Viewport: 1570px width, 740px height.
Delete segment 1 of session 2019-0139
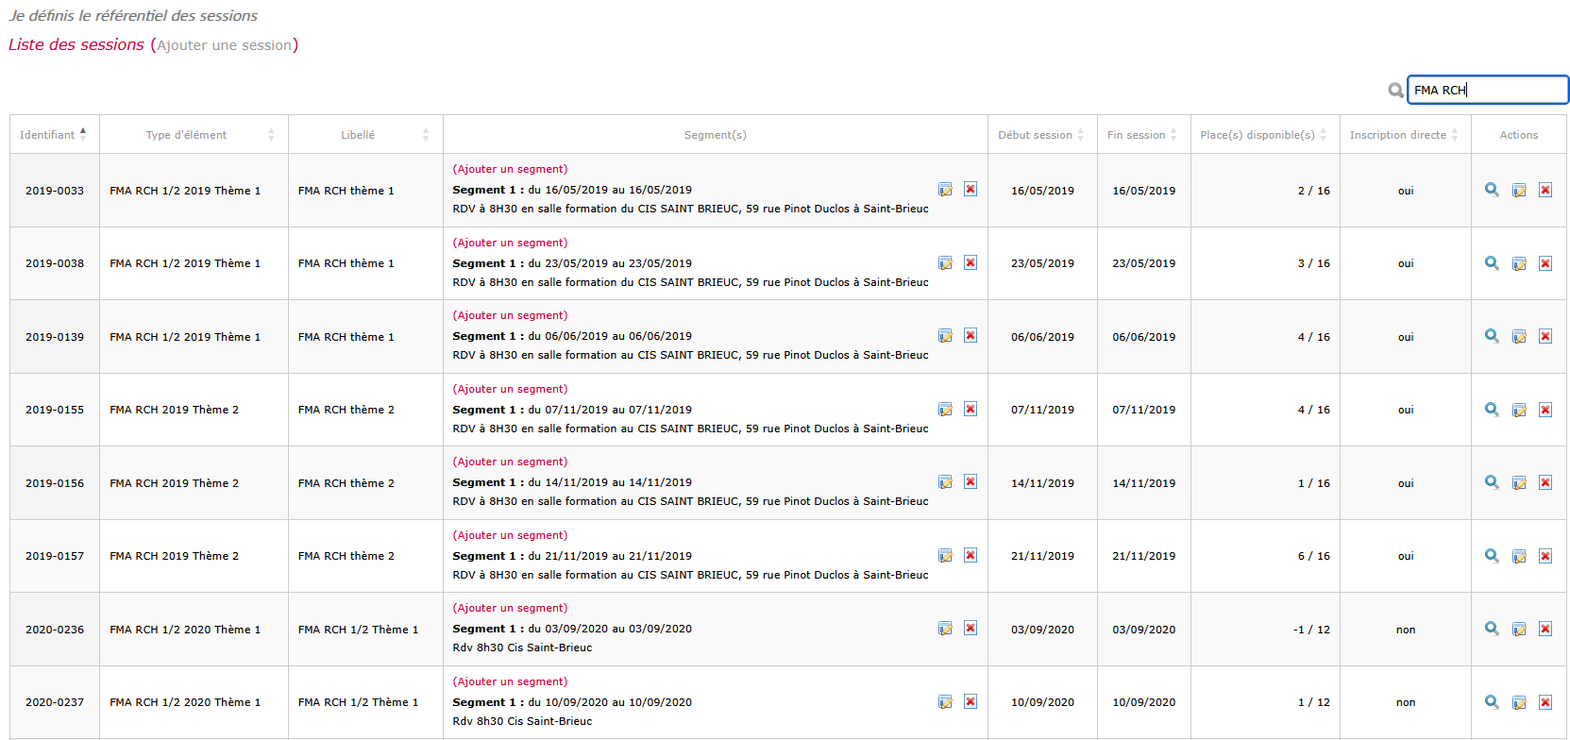click(x=971, y=335)
